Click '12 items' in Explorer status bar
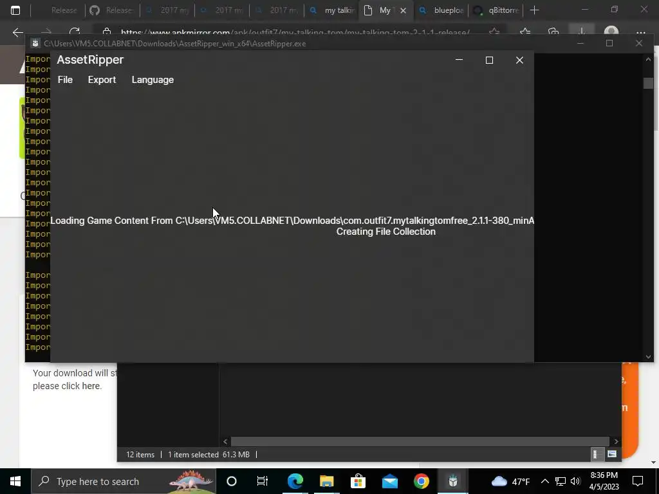 point(140,455)
